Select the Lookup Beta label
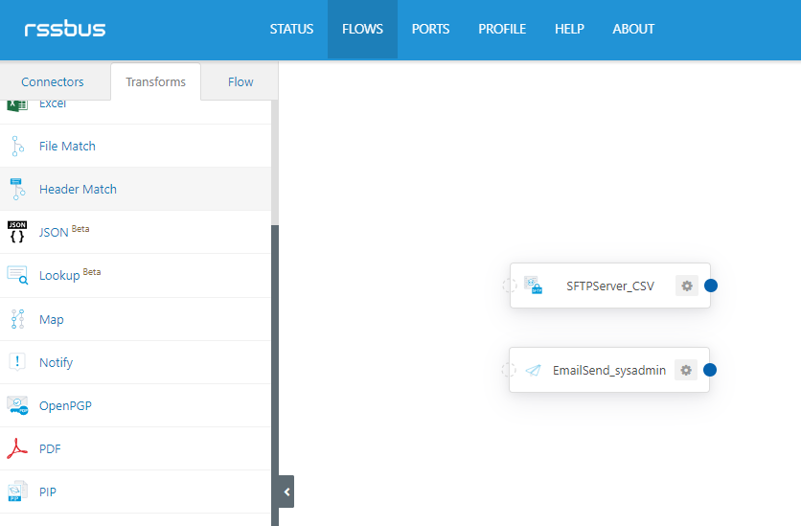 [70, 275]
